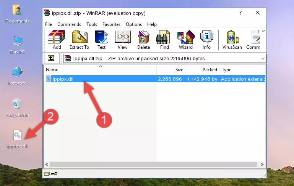Select the ippipx.dll desktop file
The image size is (294, 186).
tap(18, 139)
